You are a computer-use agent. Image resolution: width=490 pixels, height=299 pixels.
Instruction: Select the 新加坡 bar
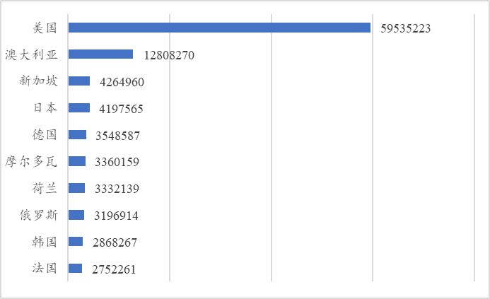point(79,81)
